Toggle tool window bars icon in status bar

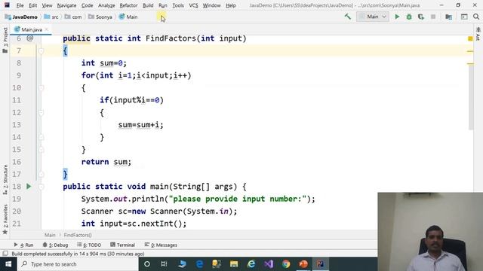[5, 254]
